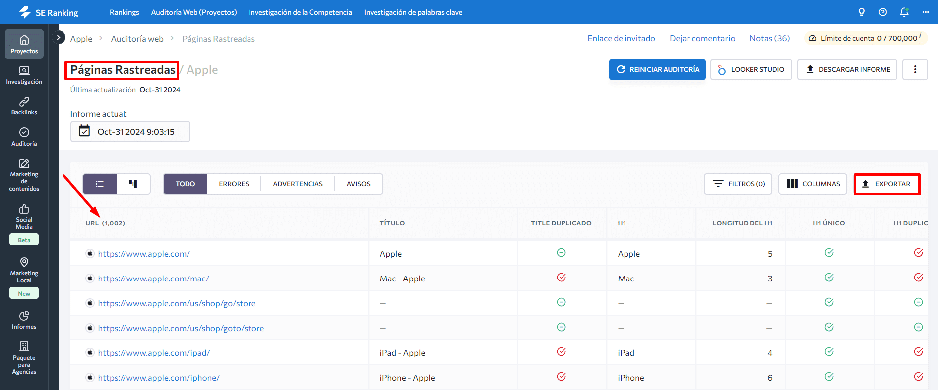Open https://www.apple.com/iphone/ link
Image resolution: width=938 pixels, height=390 pixels.
click(159, 378)
